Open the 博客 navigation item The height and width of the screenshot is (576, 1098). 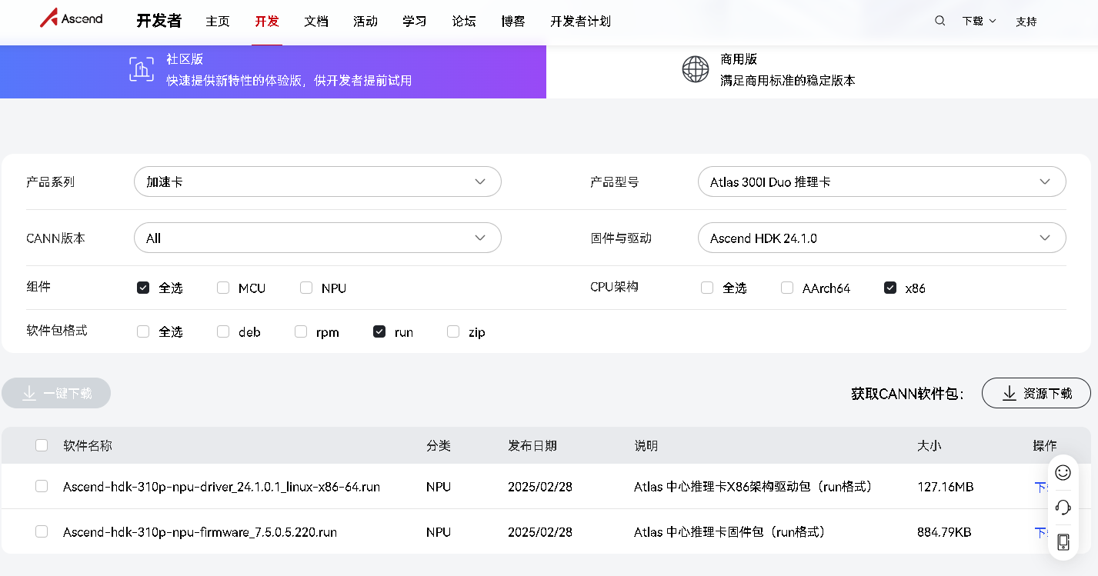point(513,22)
